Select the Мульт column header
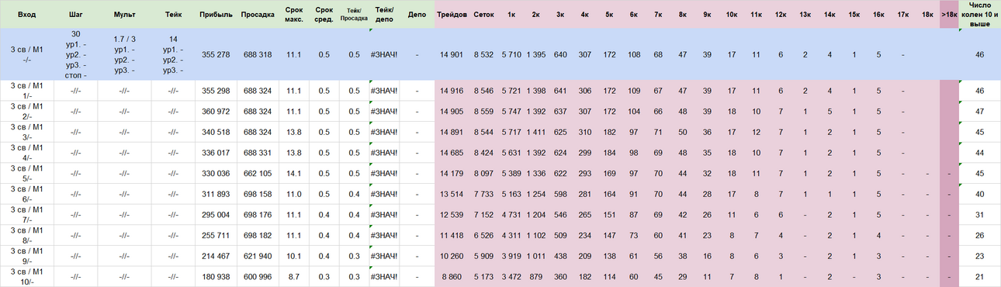The height and width of the screenshot is (287, 1001). click(x=124, y=15)
